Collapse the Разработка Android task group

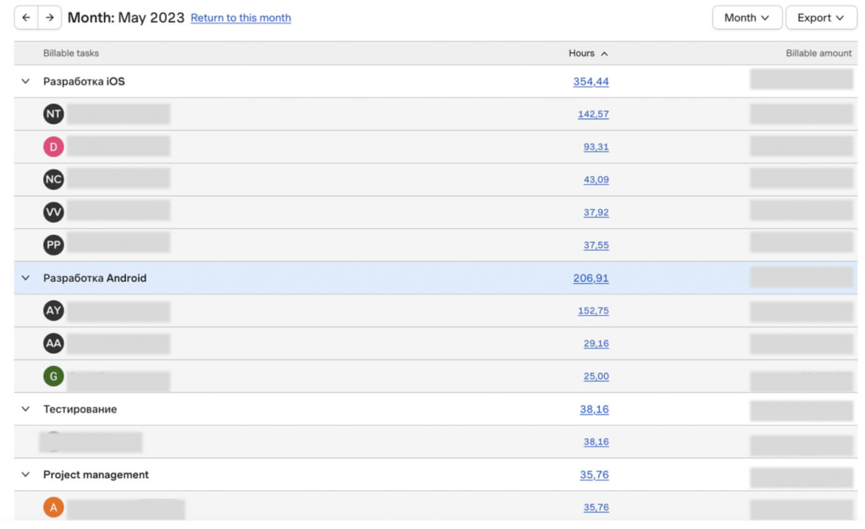coord(26,278)
